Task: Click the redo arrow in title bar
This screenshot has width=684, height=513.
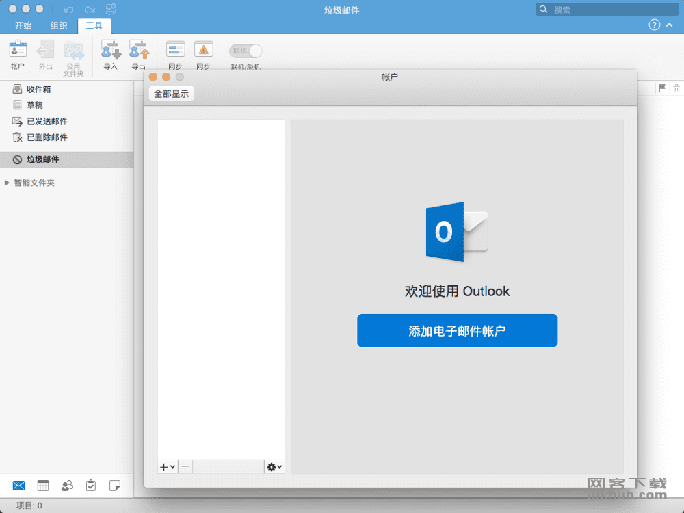Action: point(90,9)
